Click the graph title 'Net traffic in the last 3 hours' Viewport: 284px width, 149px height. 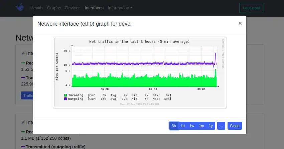(139, 42)
